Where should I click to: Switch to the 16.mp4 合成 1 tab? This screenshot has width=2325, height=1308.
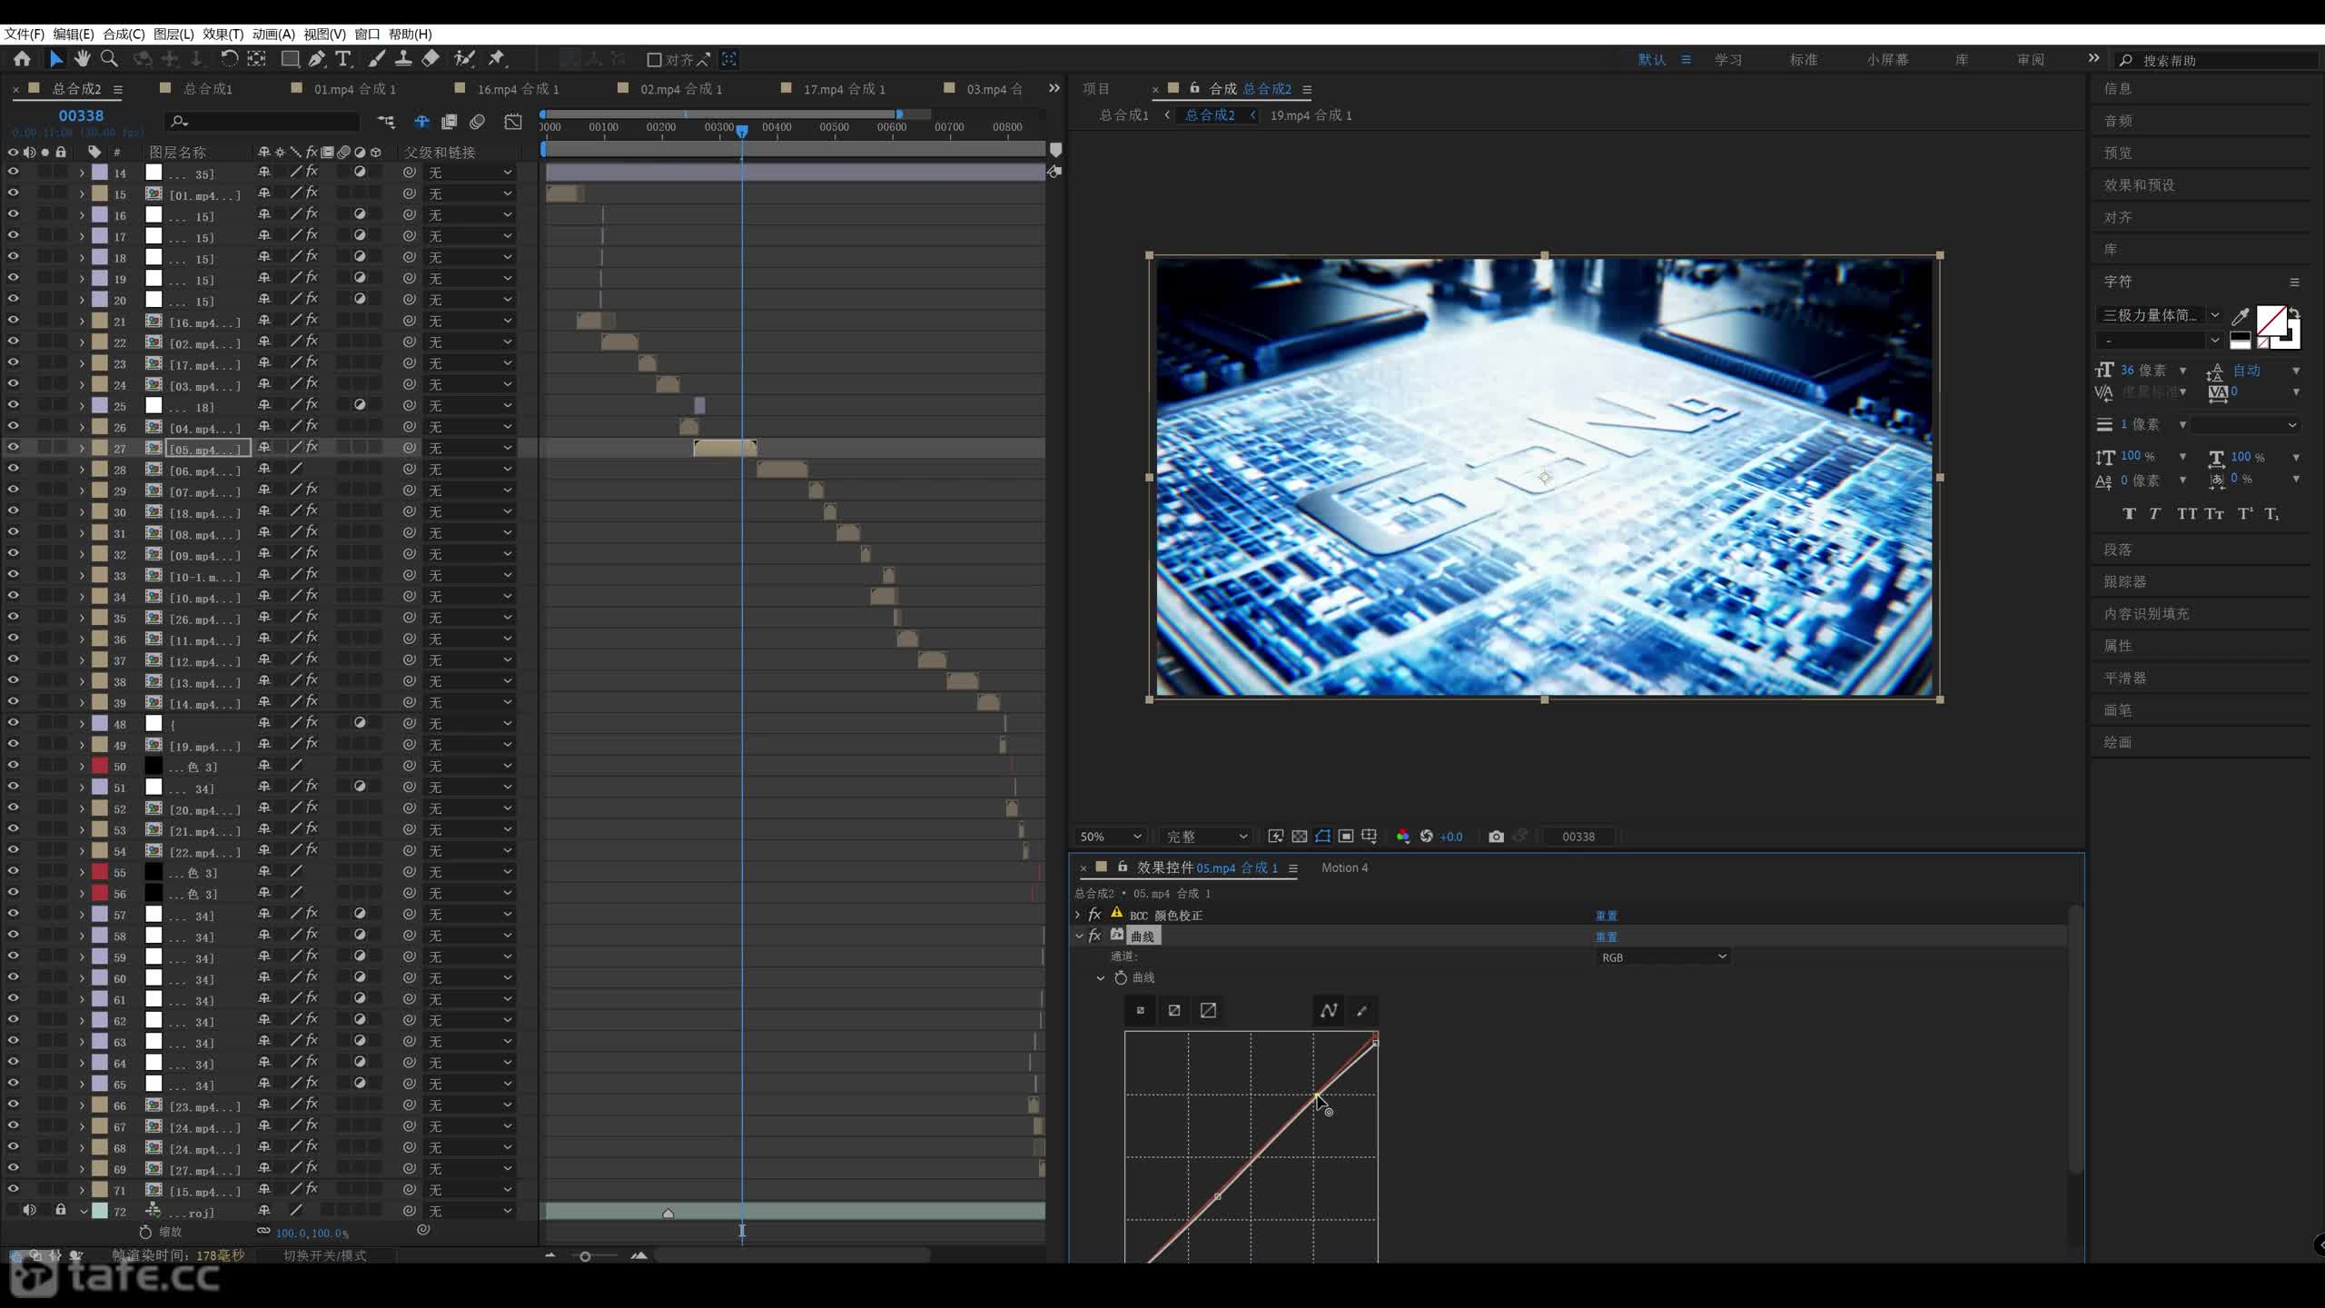click(x=518, y=89)
